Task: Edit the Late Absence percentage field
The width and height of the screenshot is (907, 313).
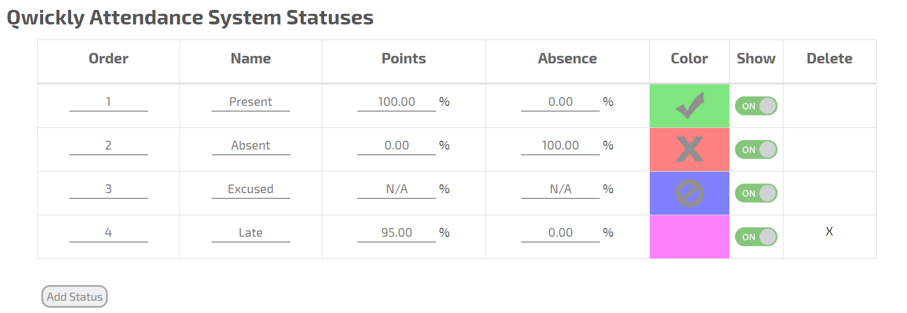Action: point(560,233)
